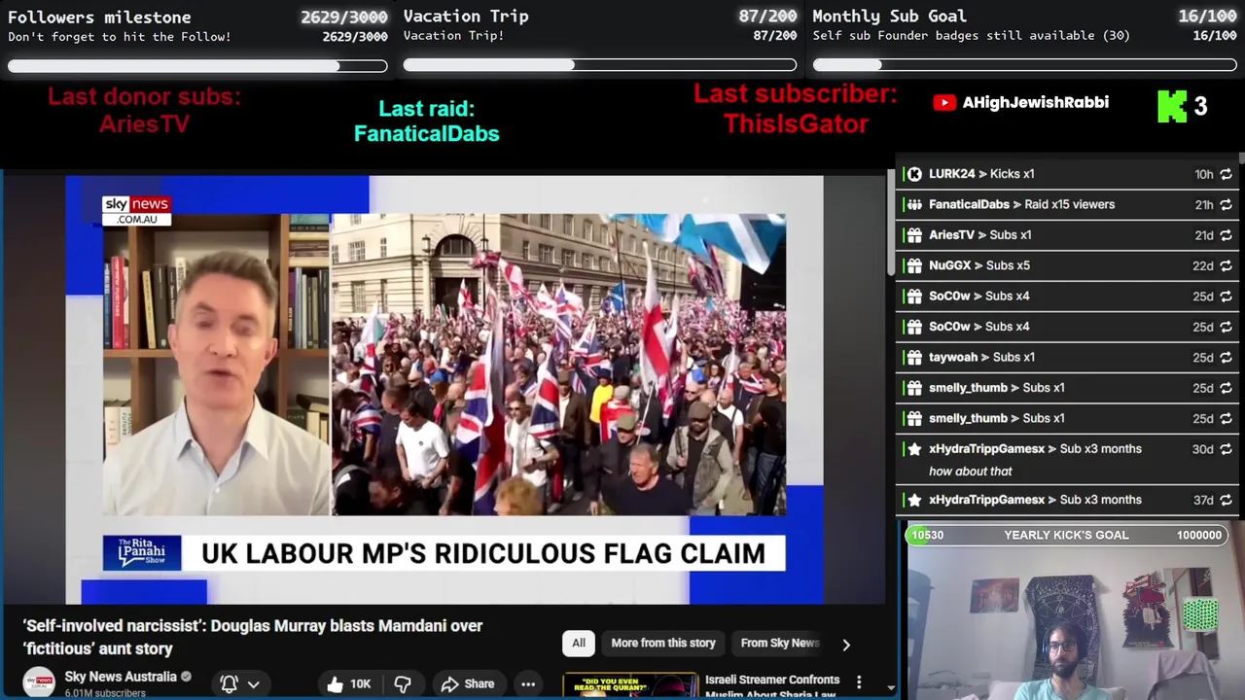Click the Yearly Kick's Goal bar
The image size is (1245, 700).
pyautogui.click(x=1066, y=535)
